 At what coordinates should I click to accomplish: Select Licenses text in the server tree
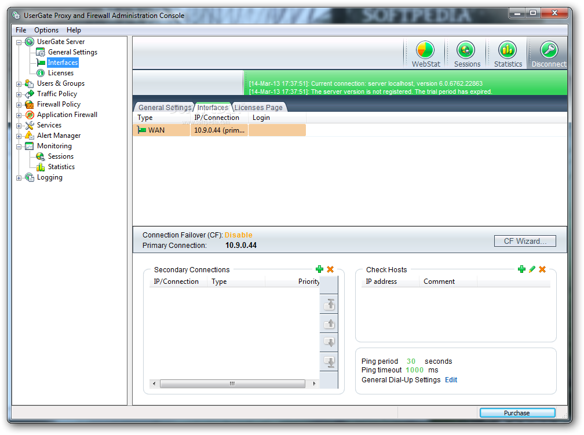pos(61,73)
